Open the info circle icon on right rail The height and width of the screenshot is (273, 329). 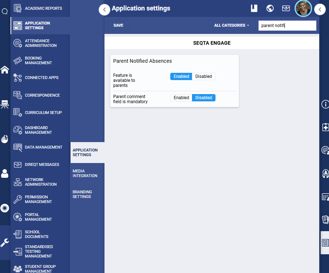pyautogui.click(x=325, y=105)
